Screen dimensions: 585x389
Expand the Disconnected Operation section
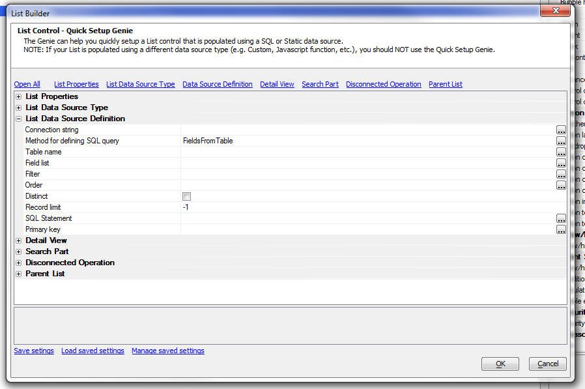point(19,263)
